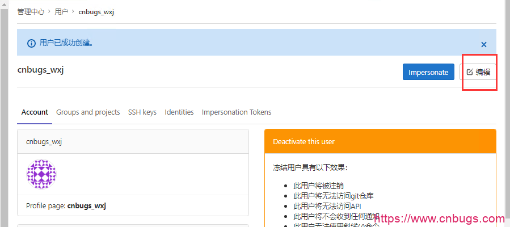
Task: Click the cnbugs_wxj user avatar image
Action: [41, 174]
